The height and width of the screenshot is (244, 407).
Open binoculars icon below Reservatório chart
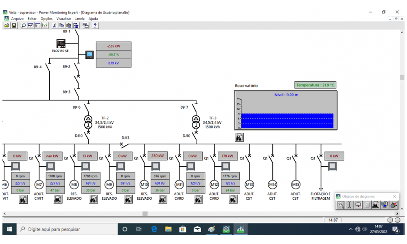point(239,137)
